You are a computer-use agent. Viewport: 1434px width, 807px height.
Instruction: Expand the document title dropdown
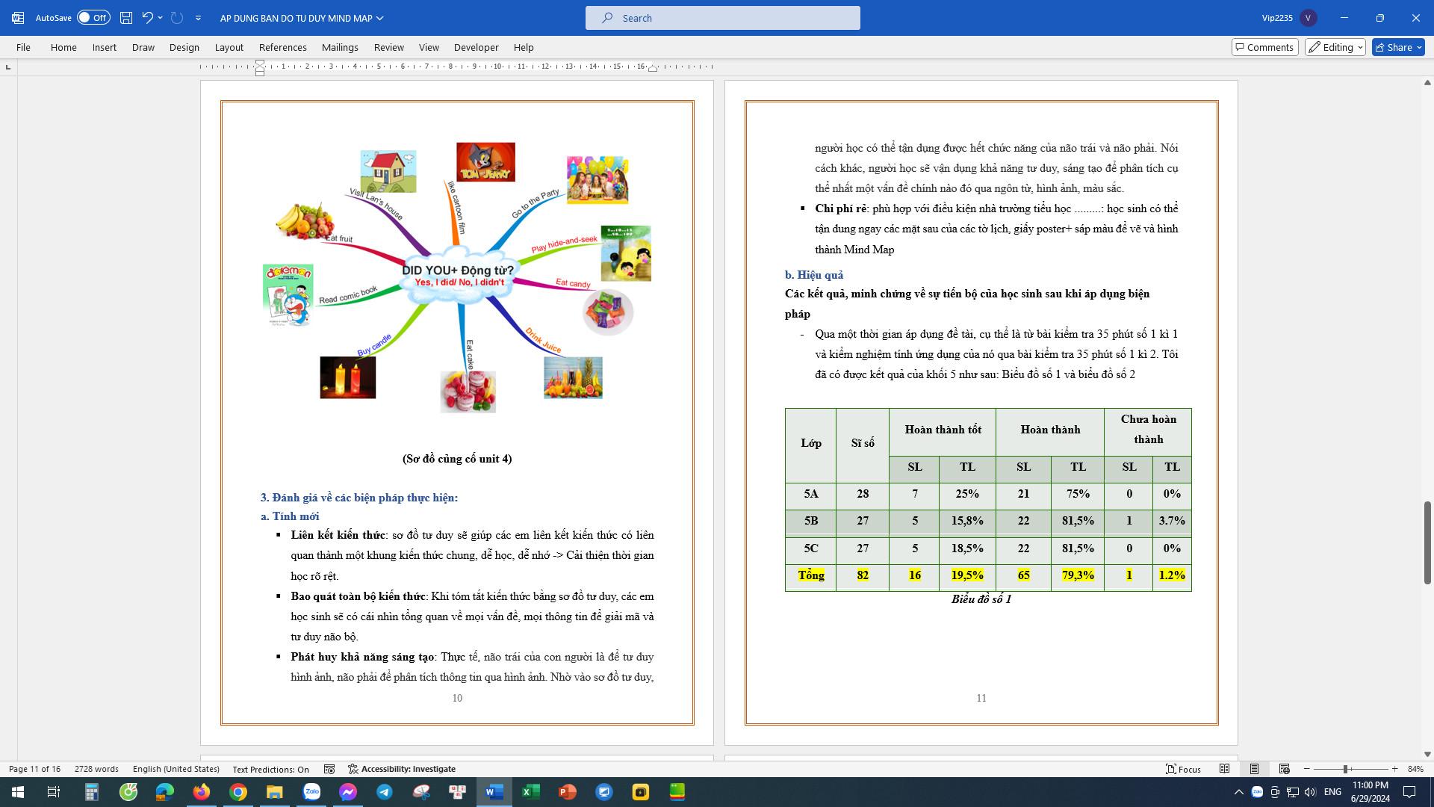380,18
